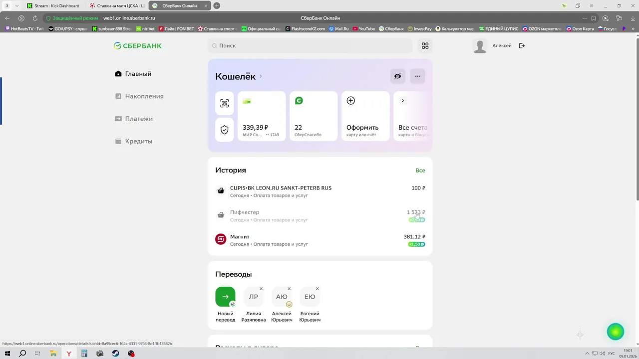Screen dimensions: 639x359
Task: Open the shield security tile in wallet
Action: [x=225, y=130]
